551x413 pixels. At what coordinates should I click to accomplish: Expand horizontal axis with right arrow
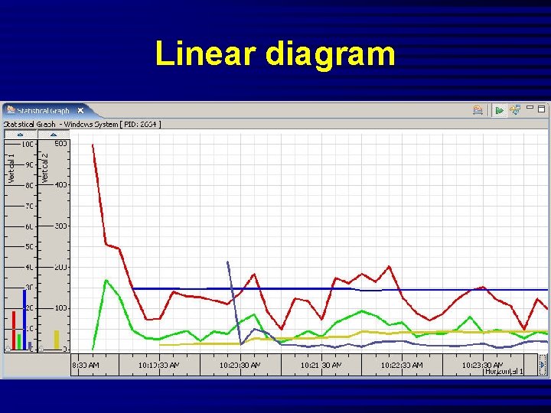point(543,366)
